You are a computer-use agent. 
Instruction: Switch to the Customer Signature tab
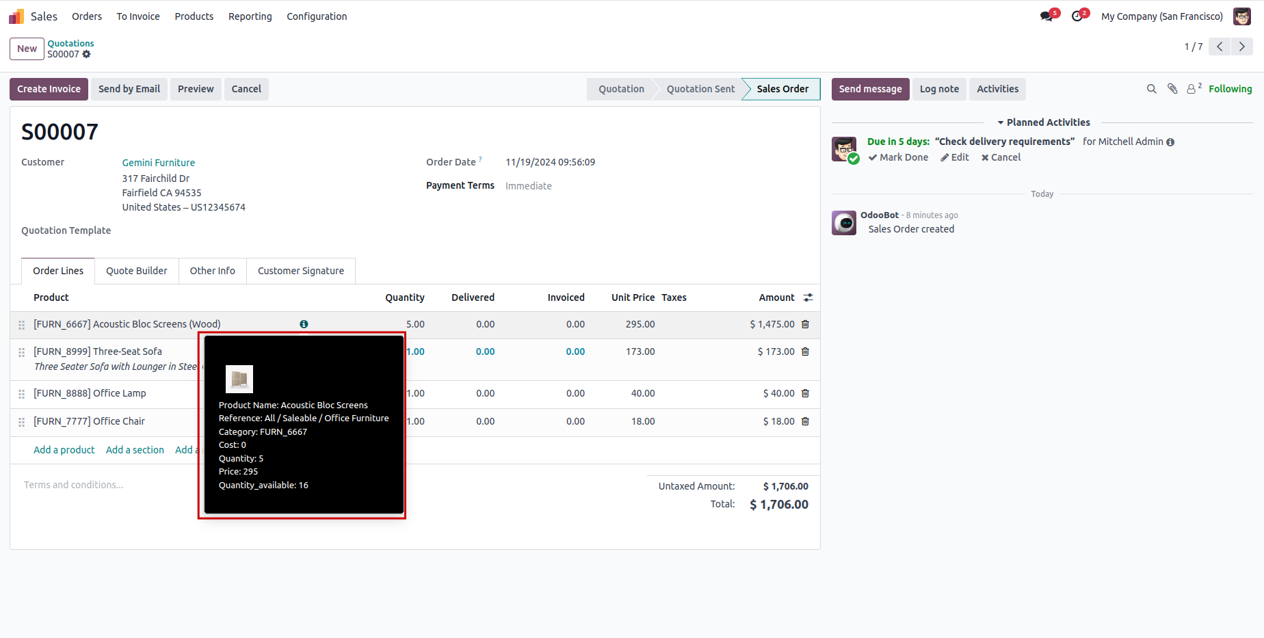pyautogui.click(x=301, y=271)
